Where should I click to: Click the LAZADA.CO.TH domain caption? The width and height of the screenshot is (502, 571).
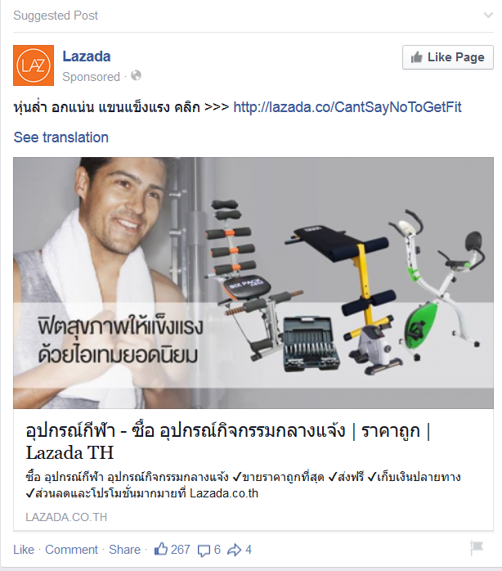click(x=66, y=517)
